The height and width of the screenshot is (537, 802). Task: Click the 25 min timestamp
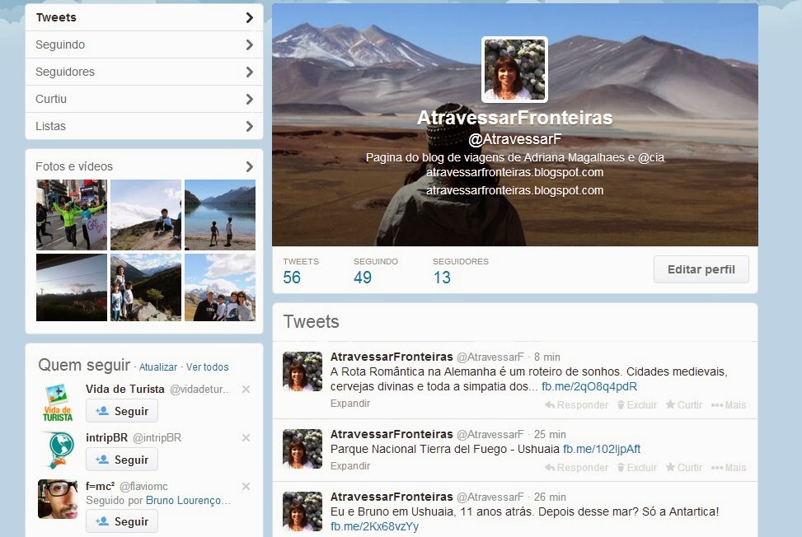pyautogui.click(x=550, y=434)
